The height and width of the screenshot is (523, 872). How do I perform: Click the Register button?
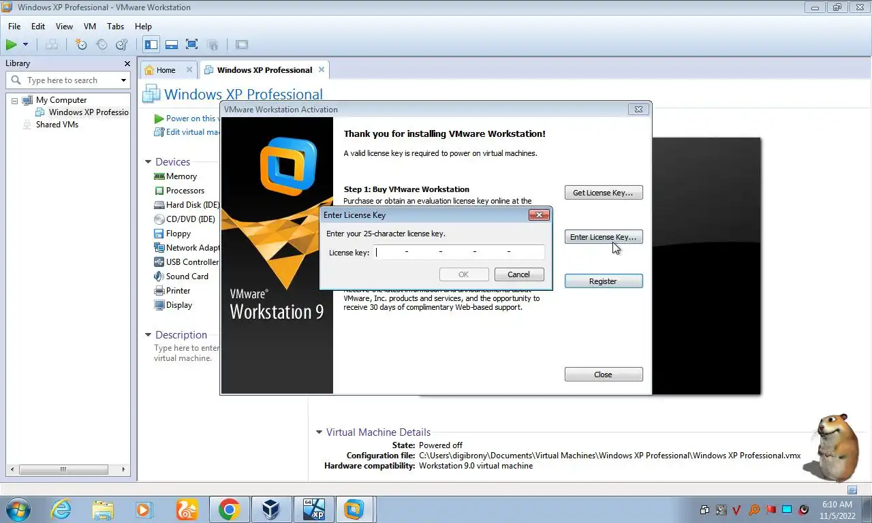click(x=604, y=281)
